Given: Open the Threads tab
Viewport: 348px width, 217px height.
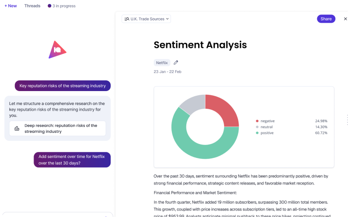Looking at the screenshot, I should coord(33,6).
